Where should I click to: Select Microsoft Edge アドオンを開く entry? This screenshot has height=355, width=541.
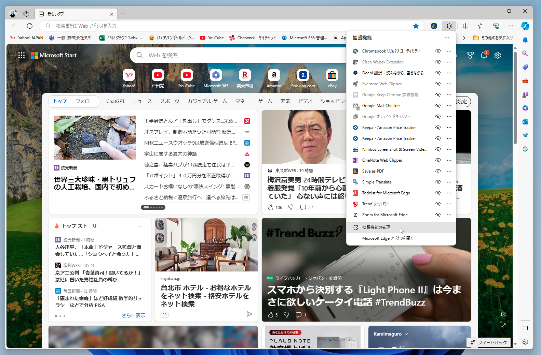click(401, 238)
